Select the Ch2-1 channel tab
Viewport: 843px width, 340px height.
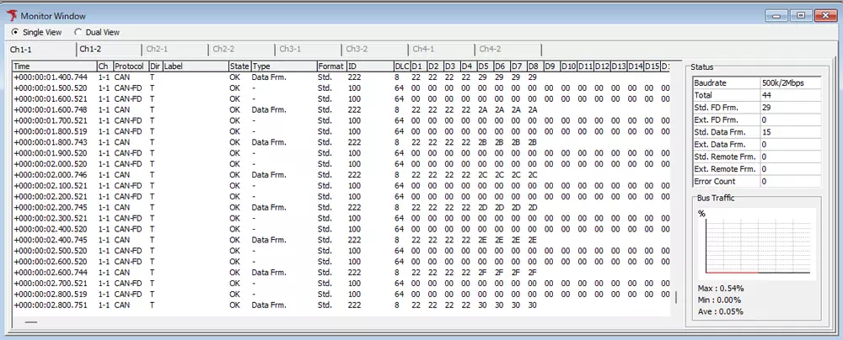pyautogui.click(x=157, y=50)
